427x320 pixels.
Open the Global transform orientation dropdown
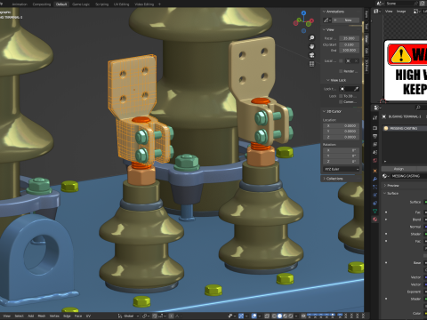[129, 316]
